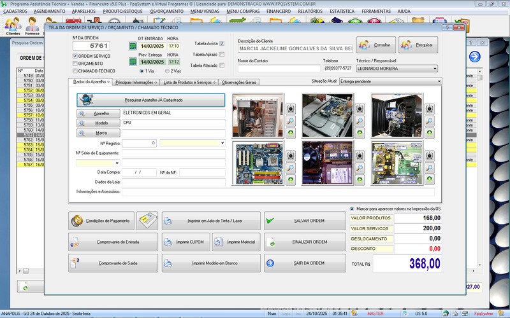510x318 pixels.
Task: Click webcam capture icon beside first photo
Action: click(x=290, y=109)
